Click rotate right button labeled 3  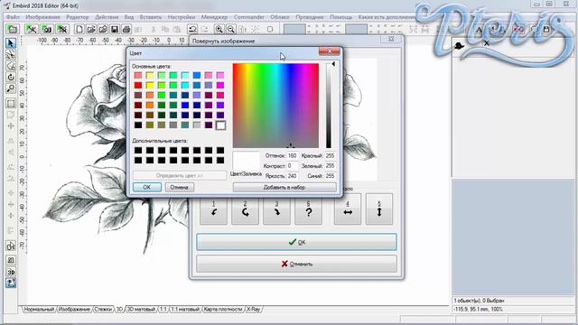(x=277, y=209)
